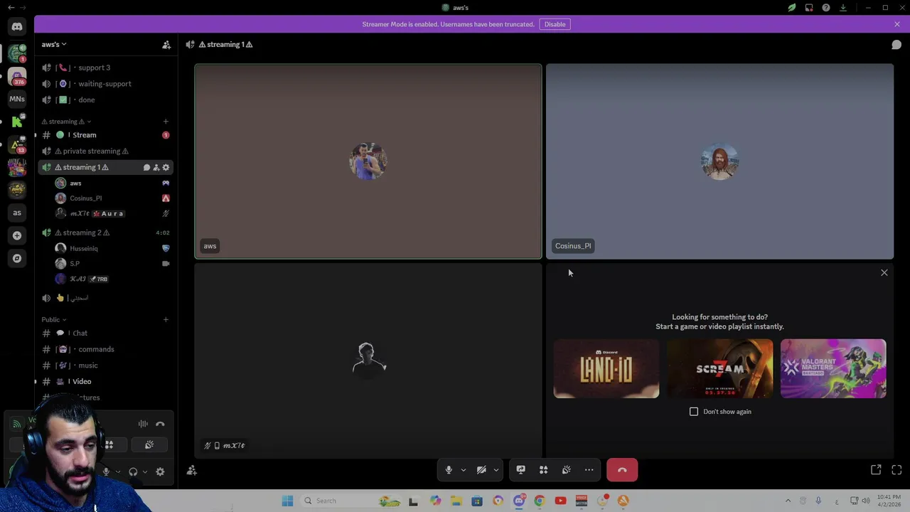Join support 3 voice channel
Viewport: 910px width, 512px height.
tap(106, 68)
